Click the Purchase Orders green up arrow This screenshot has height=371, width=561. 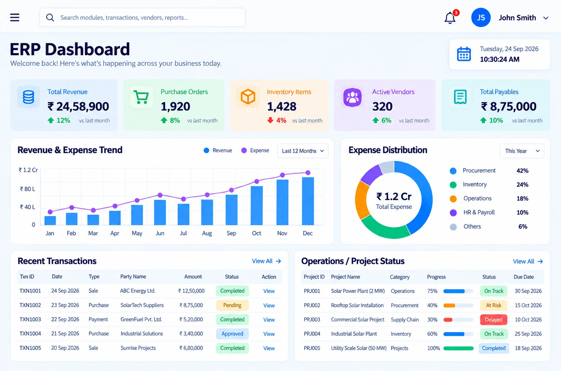point(164,120)
